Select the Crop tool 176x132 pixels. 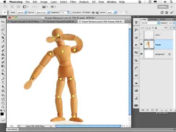pos(3,38)
